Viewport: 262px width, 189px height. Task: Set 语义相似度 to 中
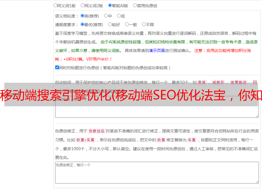[x=106, y=16]
